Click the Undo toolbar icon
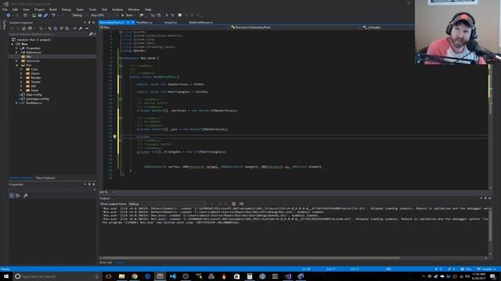Image resolution: width=501 pixels, height=281 pixels. 53,16
